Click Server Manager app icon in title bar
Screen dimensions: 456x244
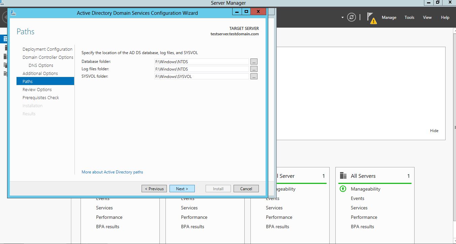pos(2,2)
